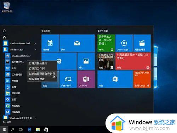The width and height of the screenshot is (177, 133).
Task: Click 返回 to go back
Action: coord(7,122)
